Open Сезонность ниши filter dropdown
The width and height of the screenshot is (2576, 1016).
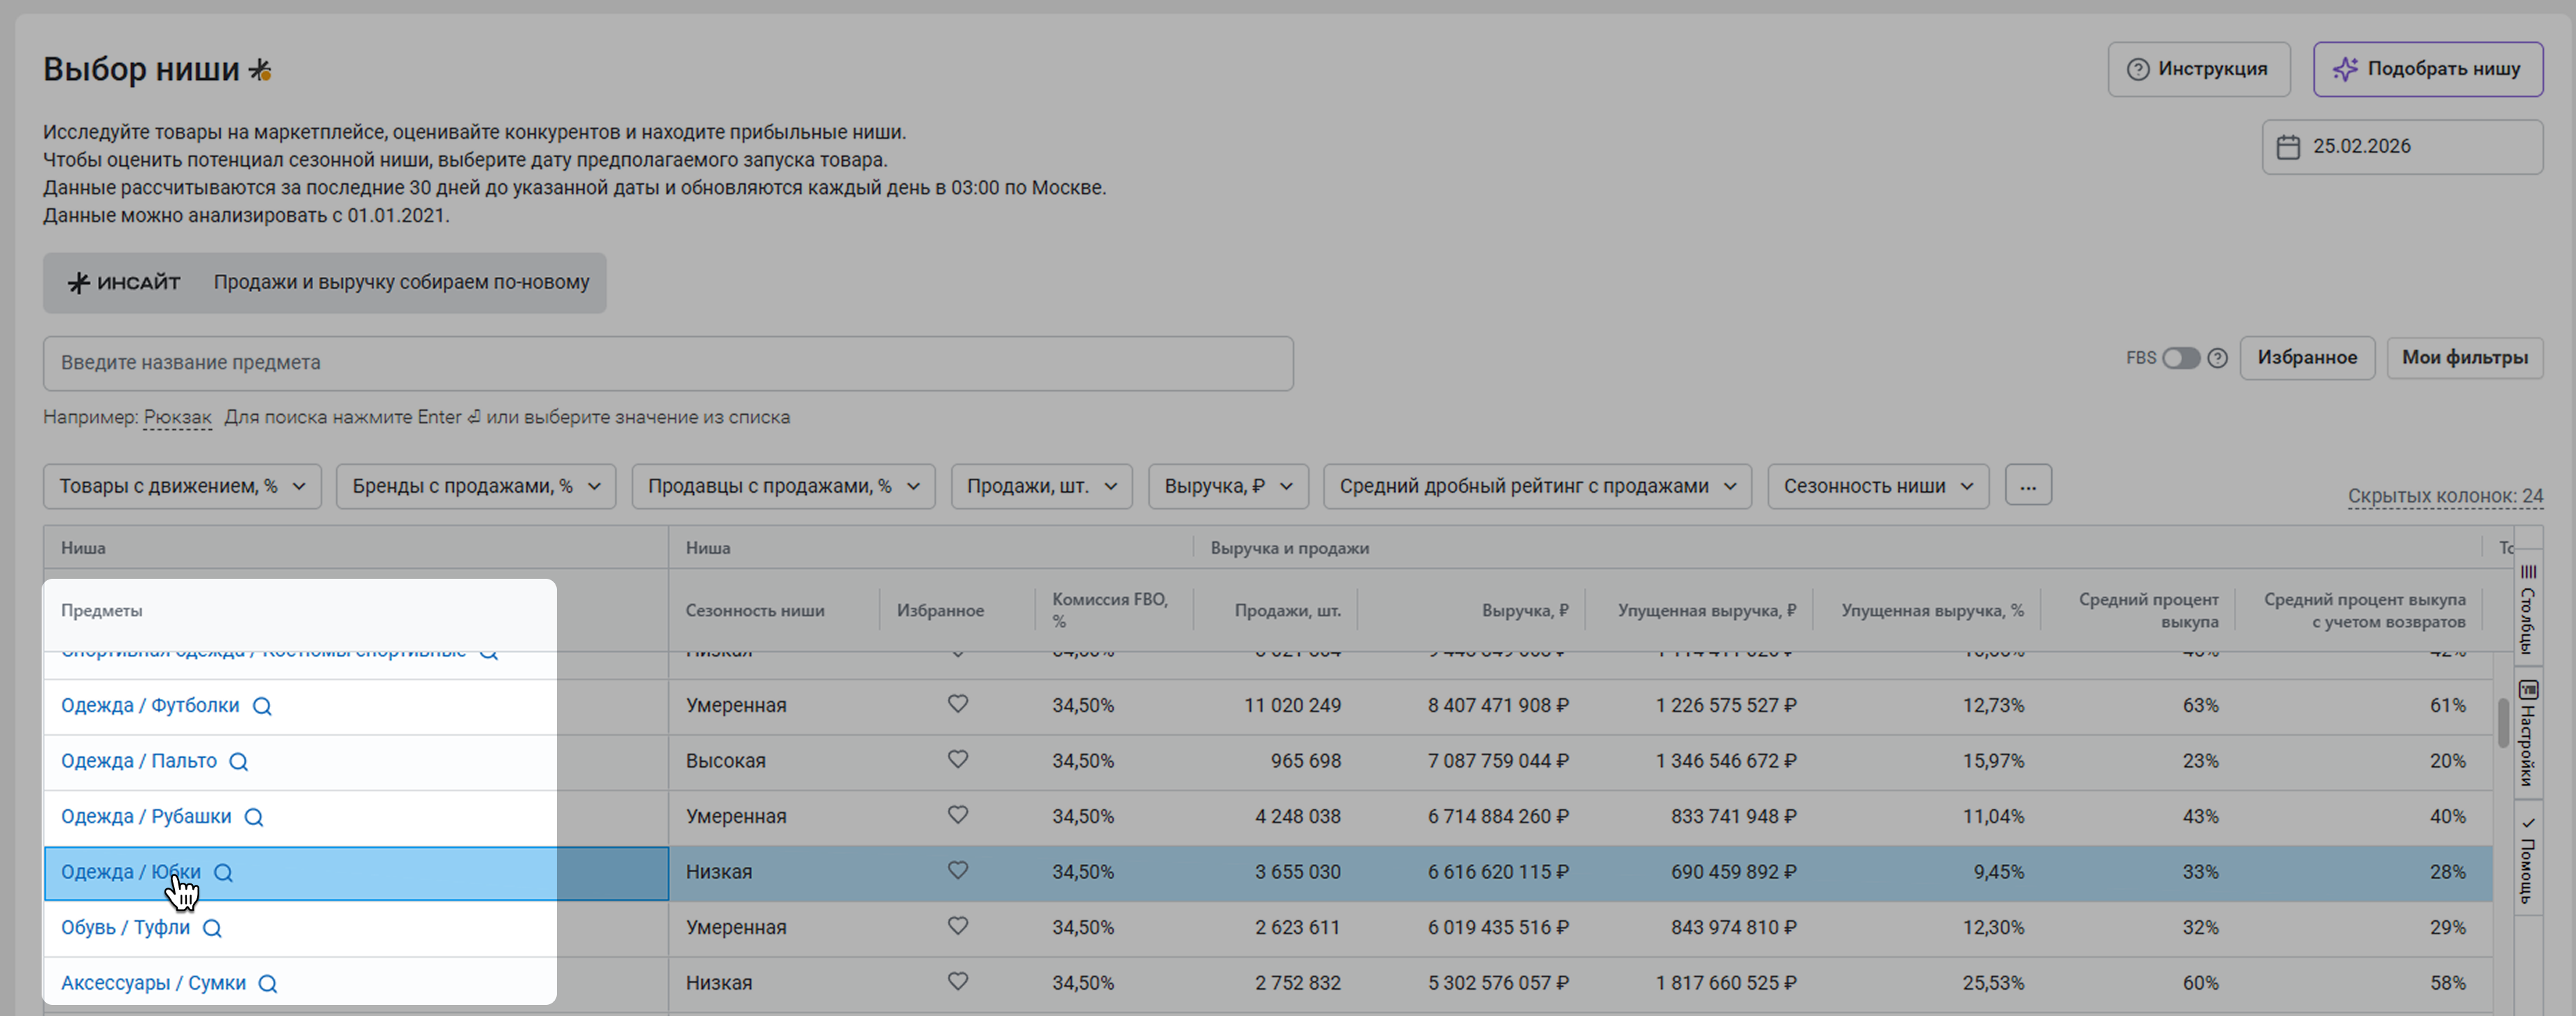pyautogui.click(x=1877, y=486)
